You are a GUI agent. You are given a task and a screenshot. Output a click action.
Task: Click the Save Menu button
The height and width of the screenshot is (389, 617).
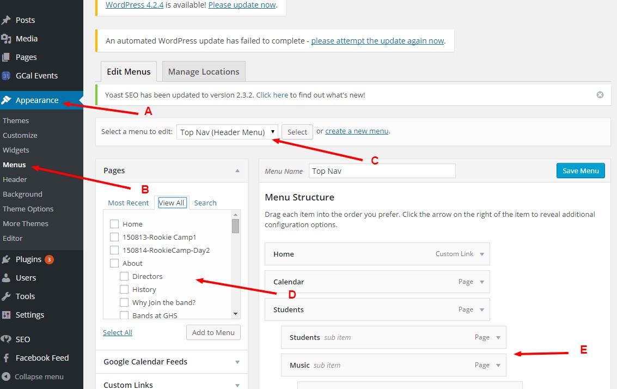pos(581,171)
